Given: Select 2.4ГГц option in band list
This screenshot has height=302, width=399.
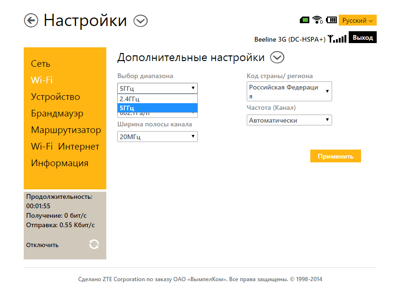Looking at the screenshot, I should [157, 99].
